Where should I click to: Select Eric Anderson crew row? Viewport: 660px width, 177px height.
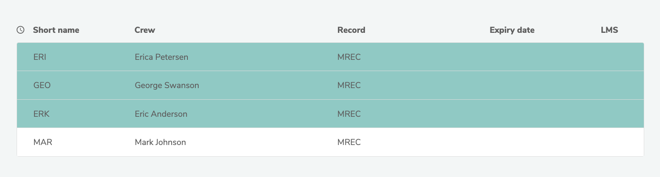[161, 114]
